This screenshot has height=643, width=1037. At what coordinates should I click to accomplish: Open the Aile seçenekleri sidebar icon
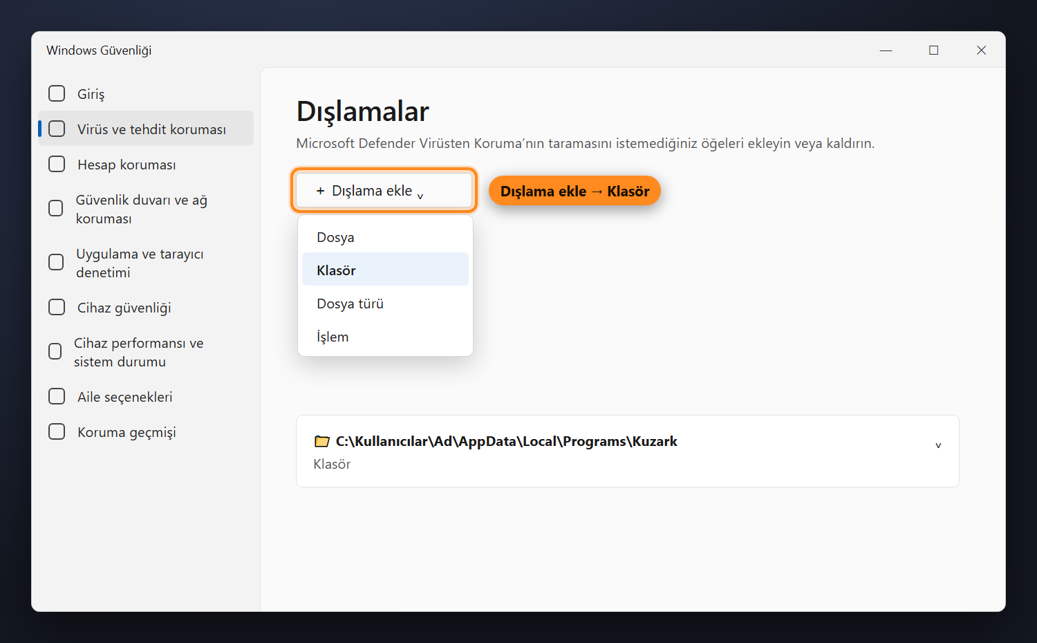[x=57, y=396]
